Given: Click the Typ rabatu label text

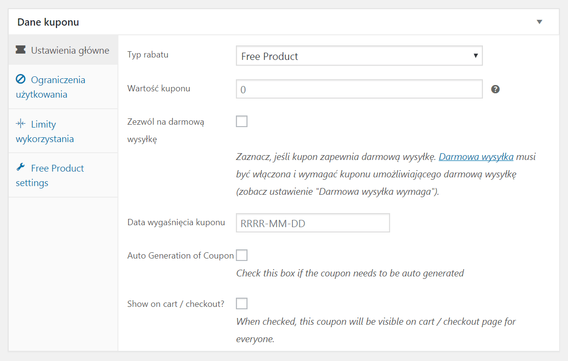Looking at the screenshot, I should (148, 55).
